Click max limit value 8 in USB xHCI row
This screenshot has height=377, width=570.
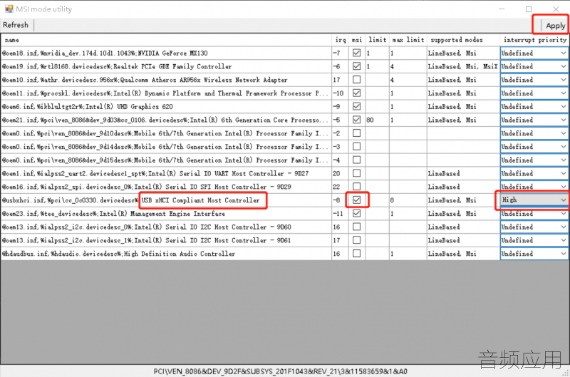[408, 200]
